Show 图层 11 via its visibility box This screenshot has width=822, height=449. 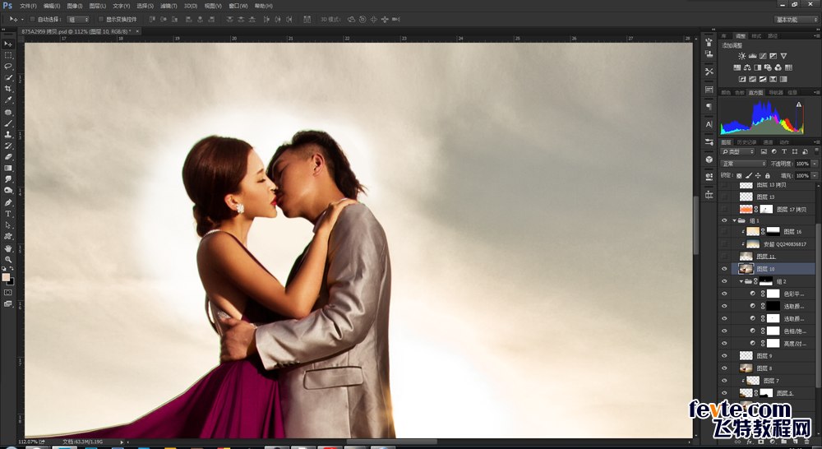pyautogui.click(x=724, y=256)
